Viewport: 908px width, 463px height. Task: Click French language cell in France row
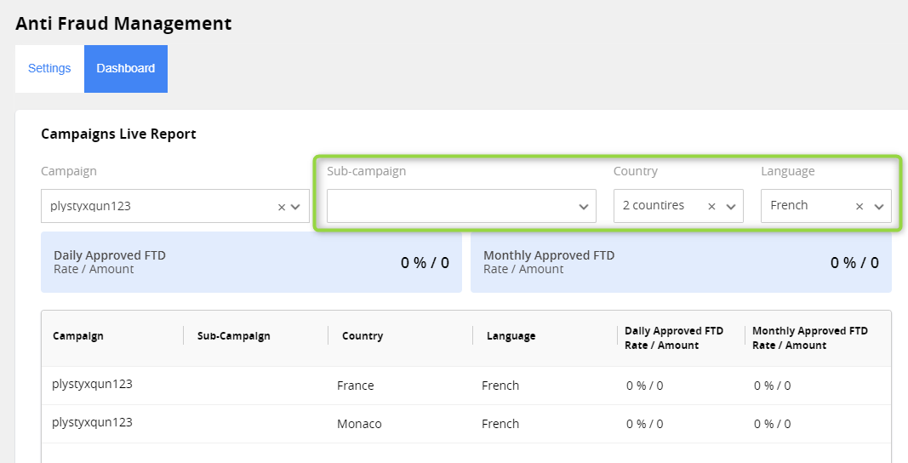coord(500,386)
